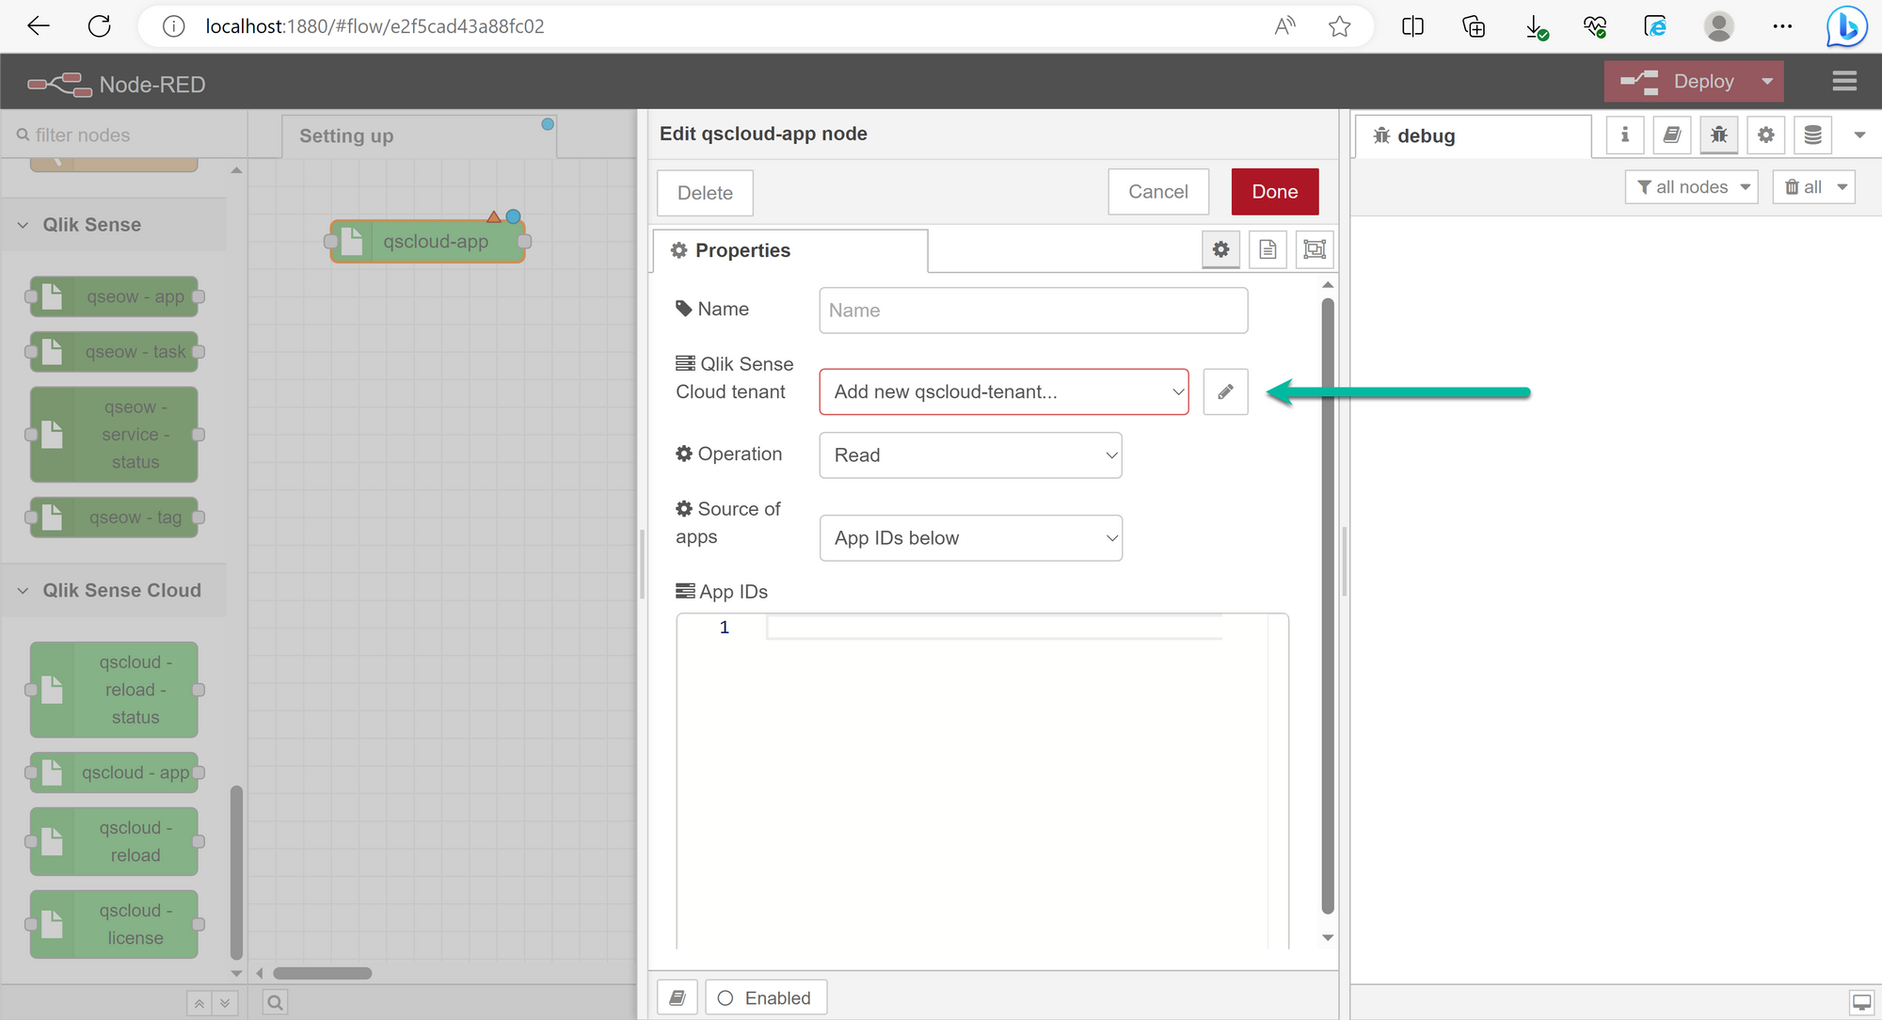Open browser essentials heart icon
The width and height of the screenshot is (1882, 1020).
1595,26
